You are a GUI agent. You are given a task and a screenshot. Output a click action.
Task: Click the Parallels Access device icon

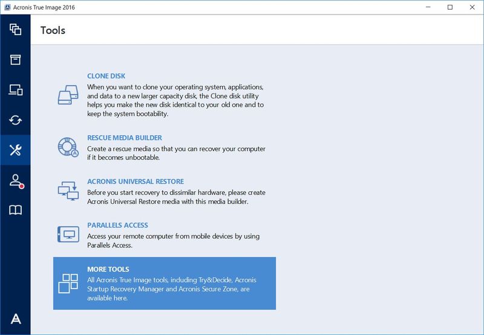[68, 233]
